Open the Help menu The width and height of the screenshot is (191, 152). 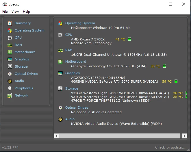[26, 12]
